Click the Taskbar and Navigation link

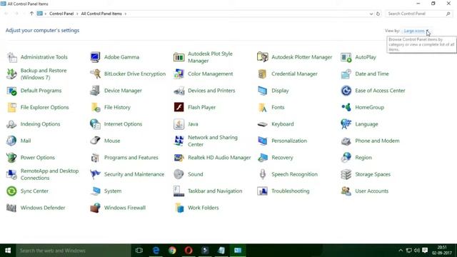(x=215, y=191)
